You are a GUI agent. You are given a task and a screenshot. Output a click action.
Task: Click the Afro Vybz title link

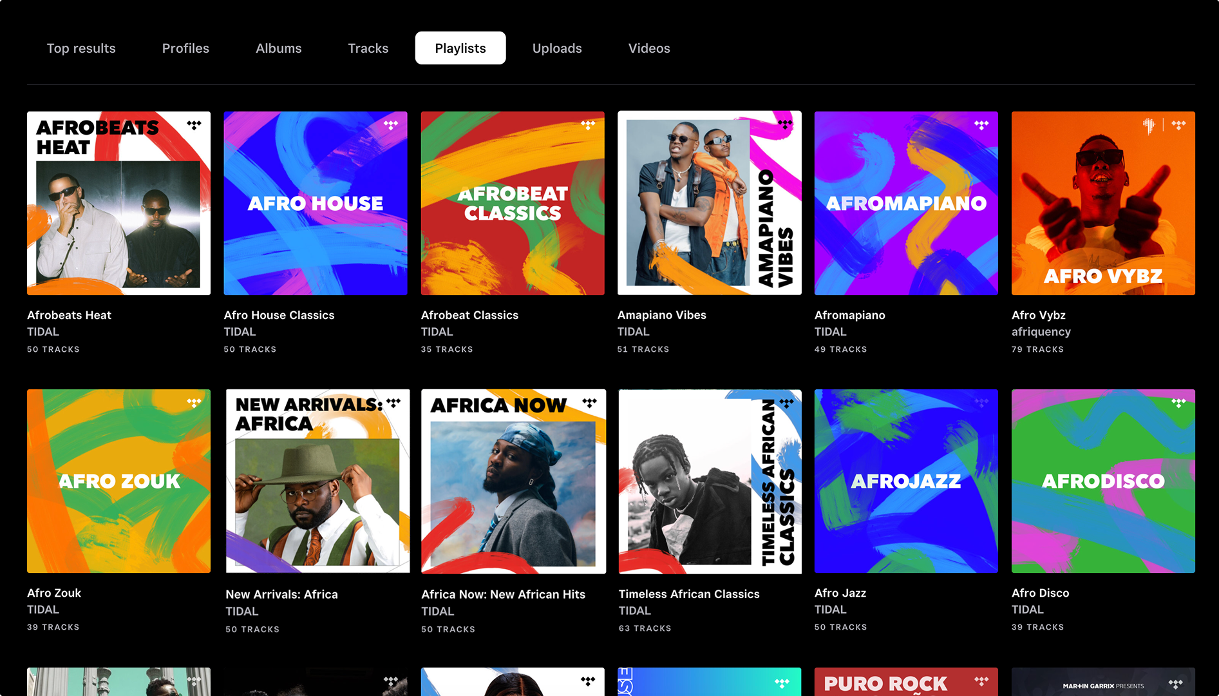[x=1038, y=315]
